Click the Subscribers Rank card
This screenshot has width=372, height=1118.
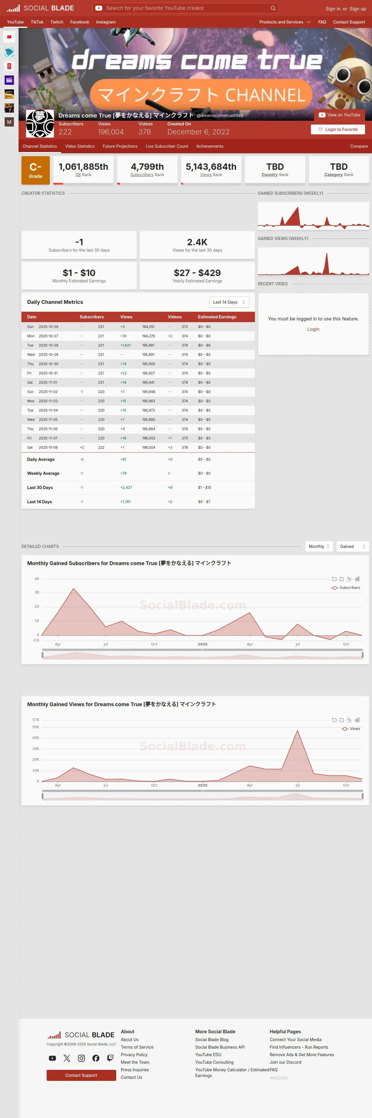coord(147,171)
